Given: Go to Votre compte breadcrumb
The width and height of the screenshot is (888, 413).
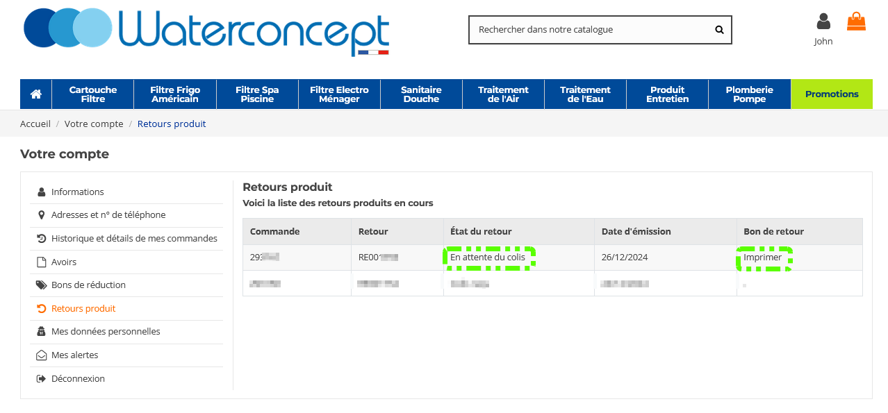Looking at the screenshot, I should pyautogui.click(x=94, y=124).
